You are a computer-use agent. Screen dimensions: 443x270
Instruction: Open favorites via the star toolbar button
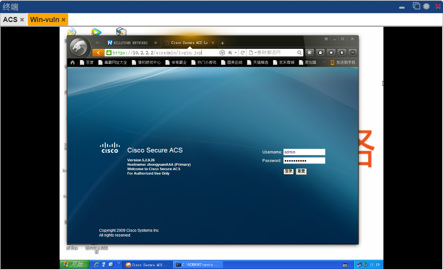point(331,52)
